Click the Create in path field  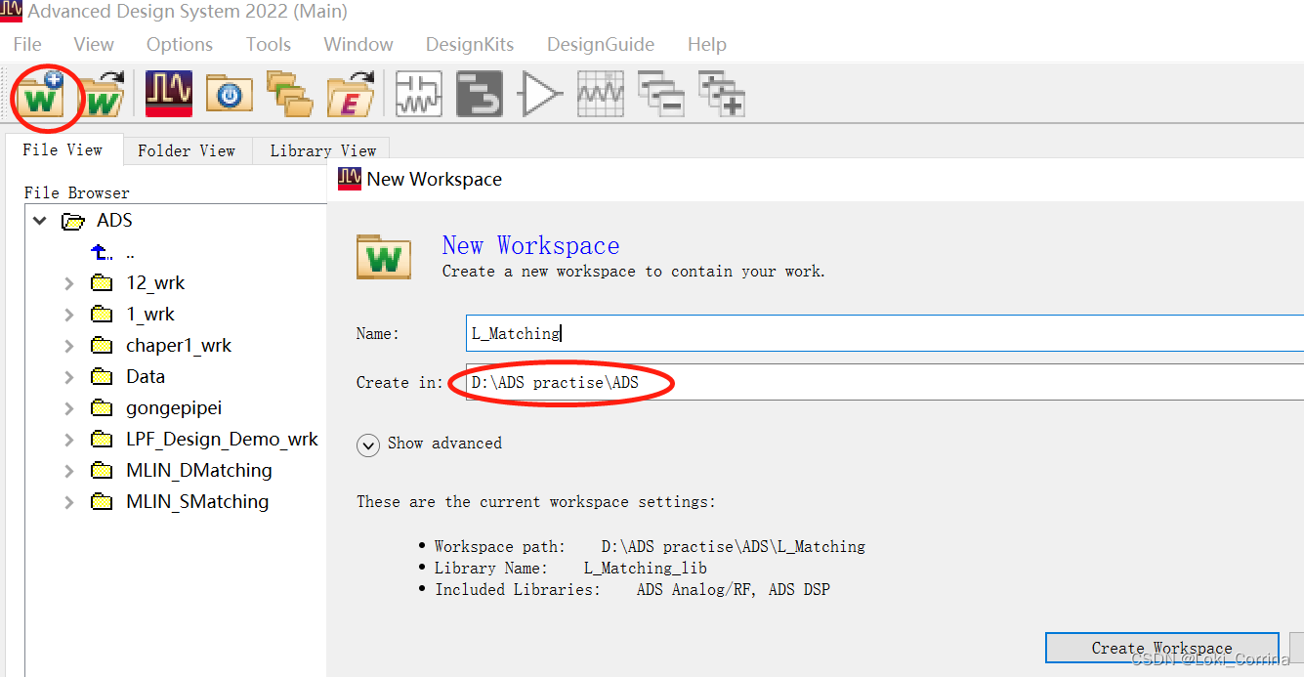[885, 382]
